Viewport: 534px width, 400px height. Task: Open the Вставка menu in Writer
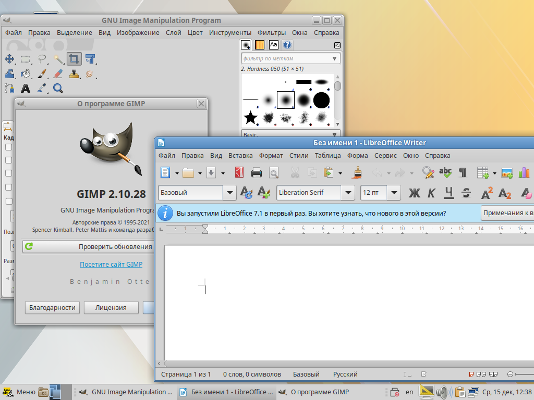[240, 155]
